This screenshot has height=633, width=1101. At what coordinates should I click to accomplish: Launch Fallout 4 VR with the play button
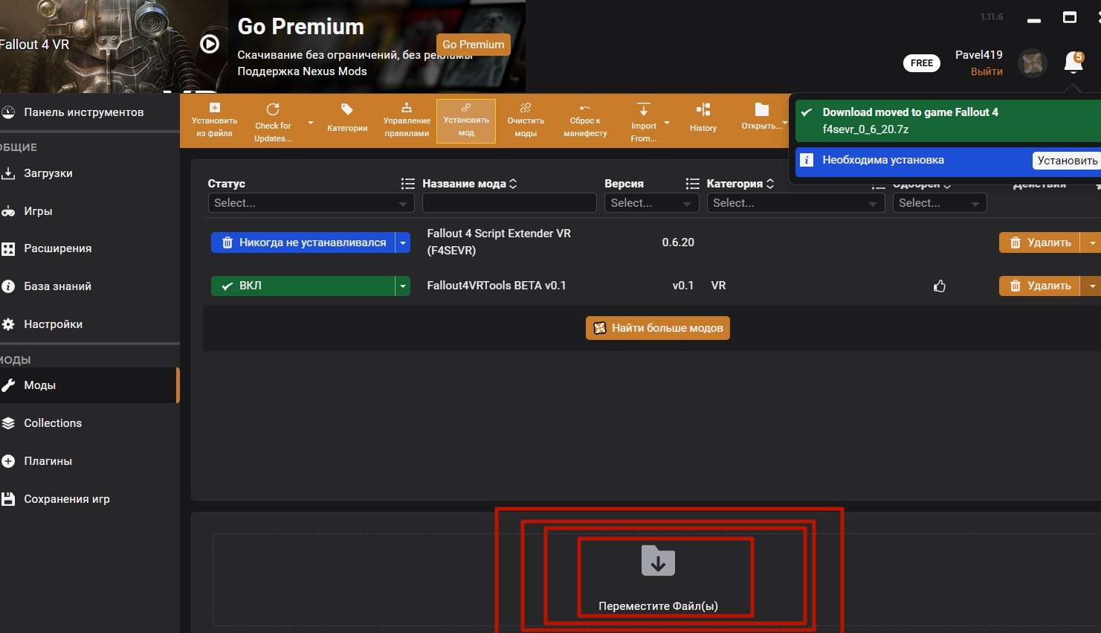(x=210, y=45)
